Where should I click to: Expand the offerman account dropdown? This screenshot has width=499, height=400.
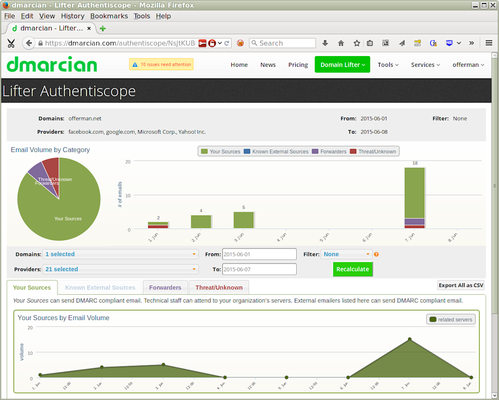point(468,65)
